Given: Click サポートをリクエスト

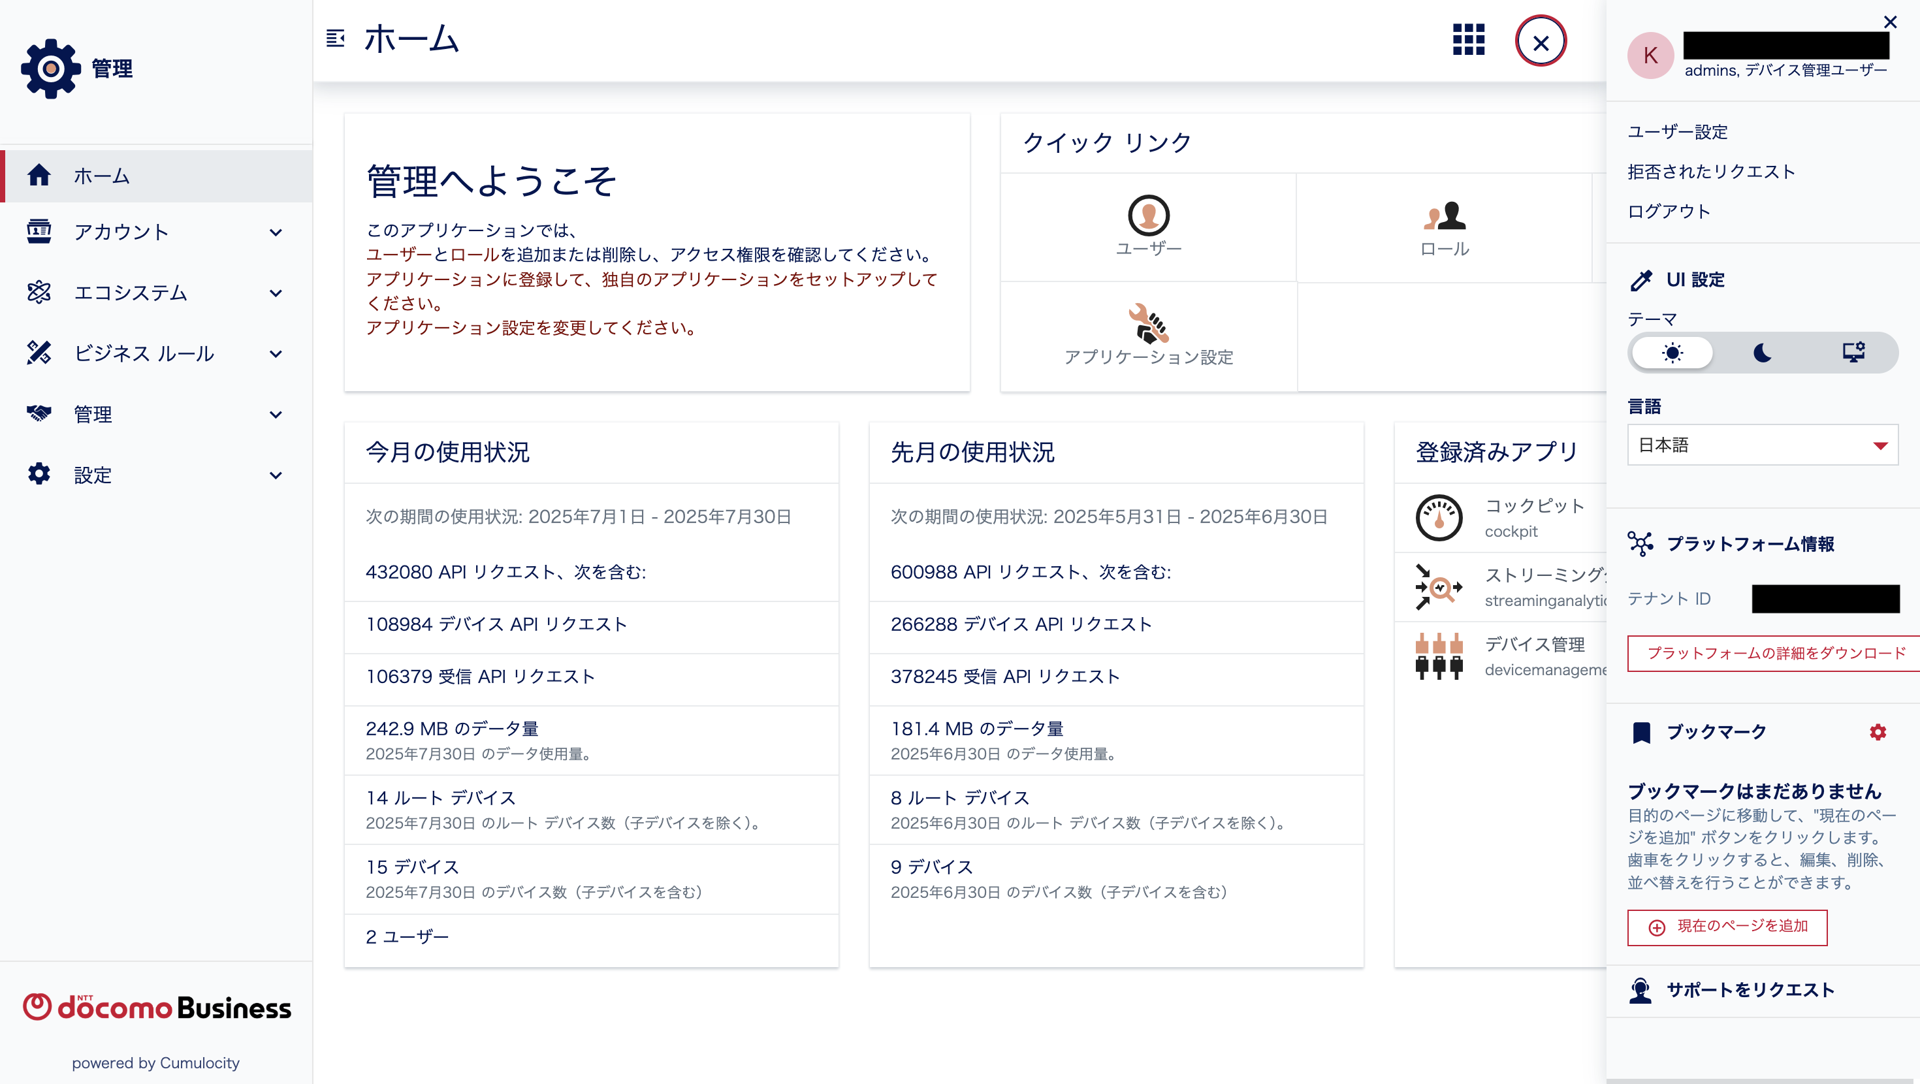Looking at the screenshot, I should [1750, 990].
